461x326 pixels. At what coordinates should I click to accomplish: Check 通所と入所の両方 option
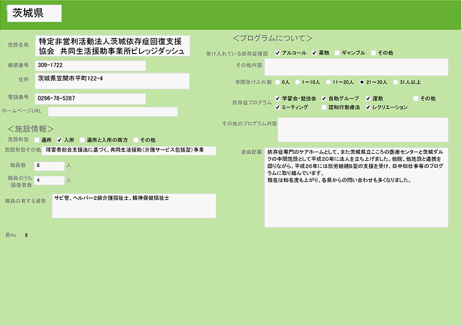82,140
